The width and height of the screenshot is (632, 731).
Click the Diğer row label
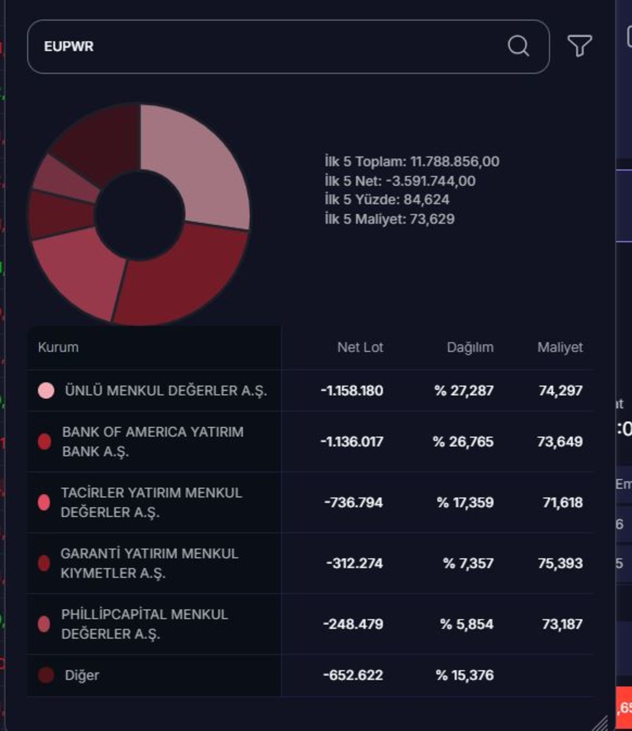(x=82, y=675)
